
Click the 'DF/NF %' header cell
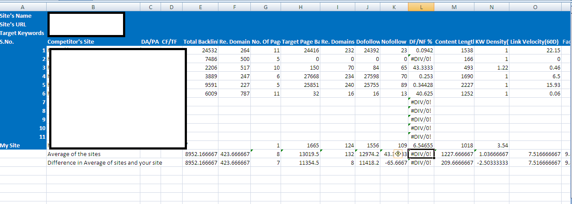[421, 42]
